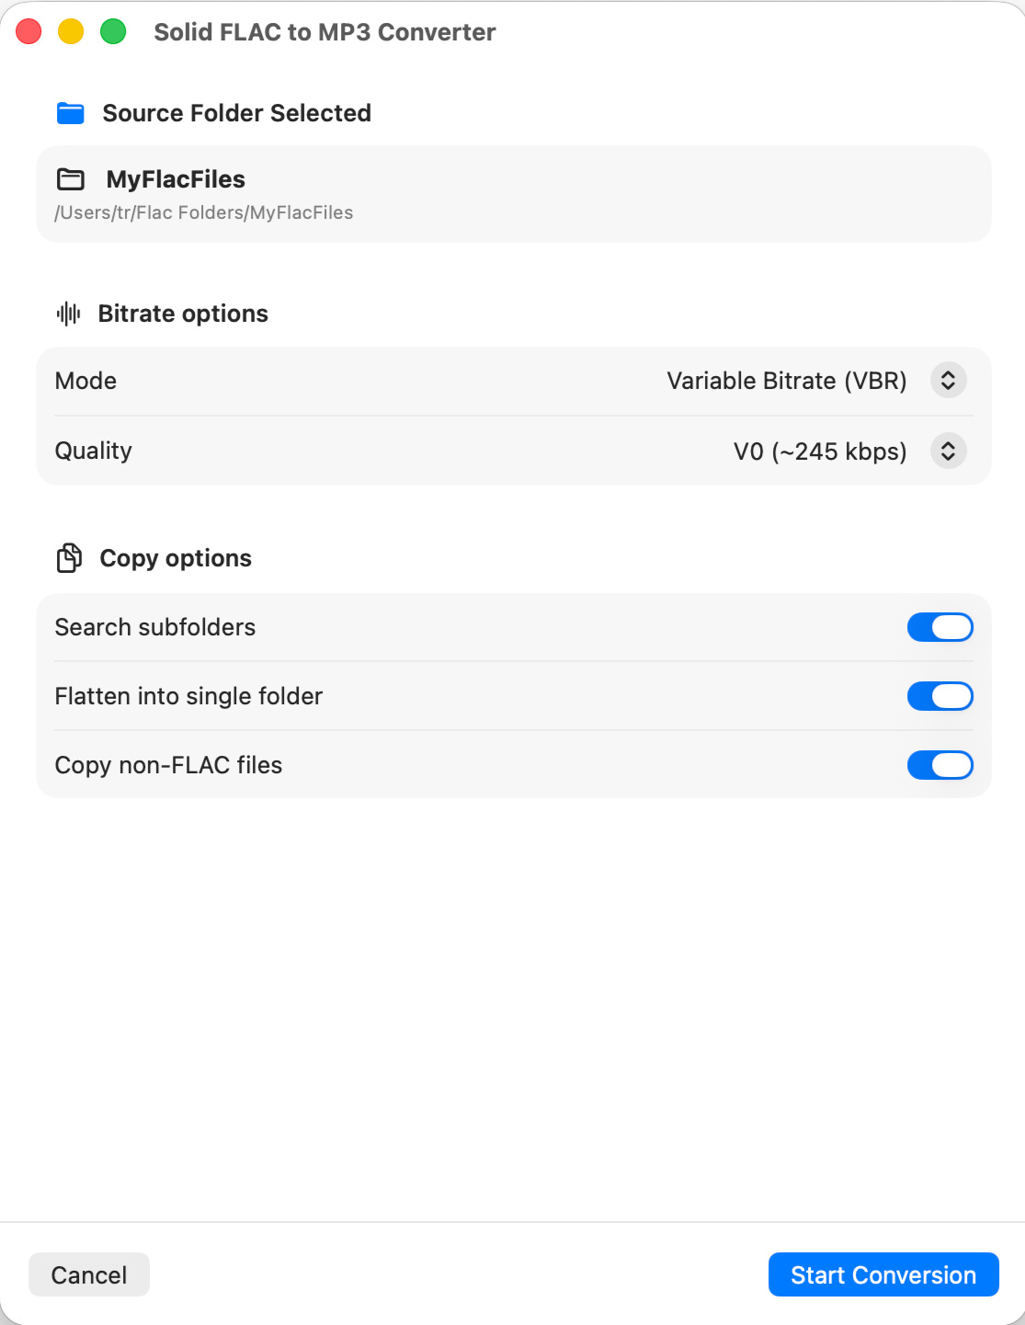This screenshot has width=1025, height=1325.
Task: Click the Variable Bitrate (VBR) value
Action: tap(787, 381)
